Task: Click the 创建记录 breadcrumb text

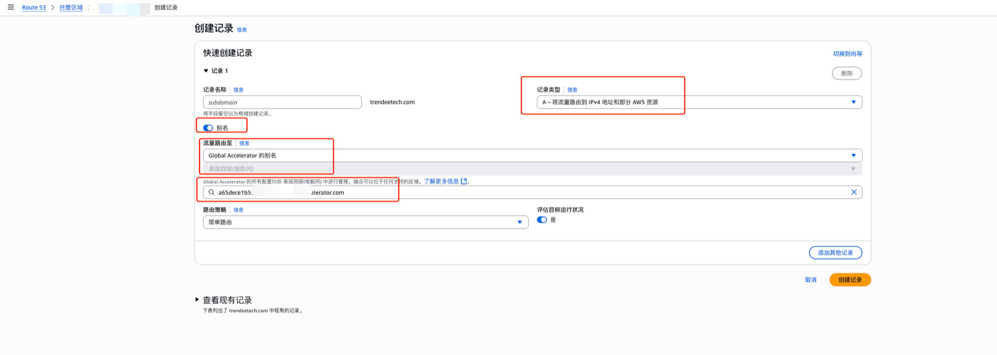Action: click(x=166, y=8)
